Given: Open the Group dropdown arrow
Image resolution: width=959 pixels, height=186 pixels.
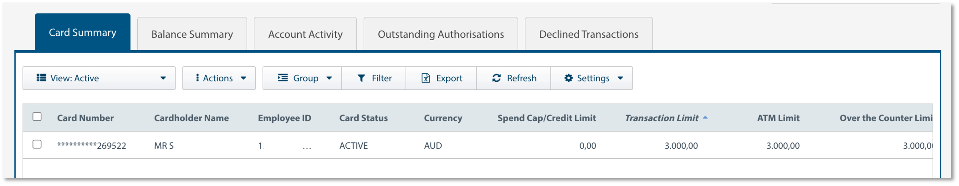Looking at the screenshot, I should (329, 78).
